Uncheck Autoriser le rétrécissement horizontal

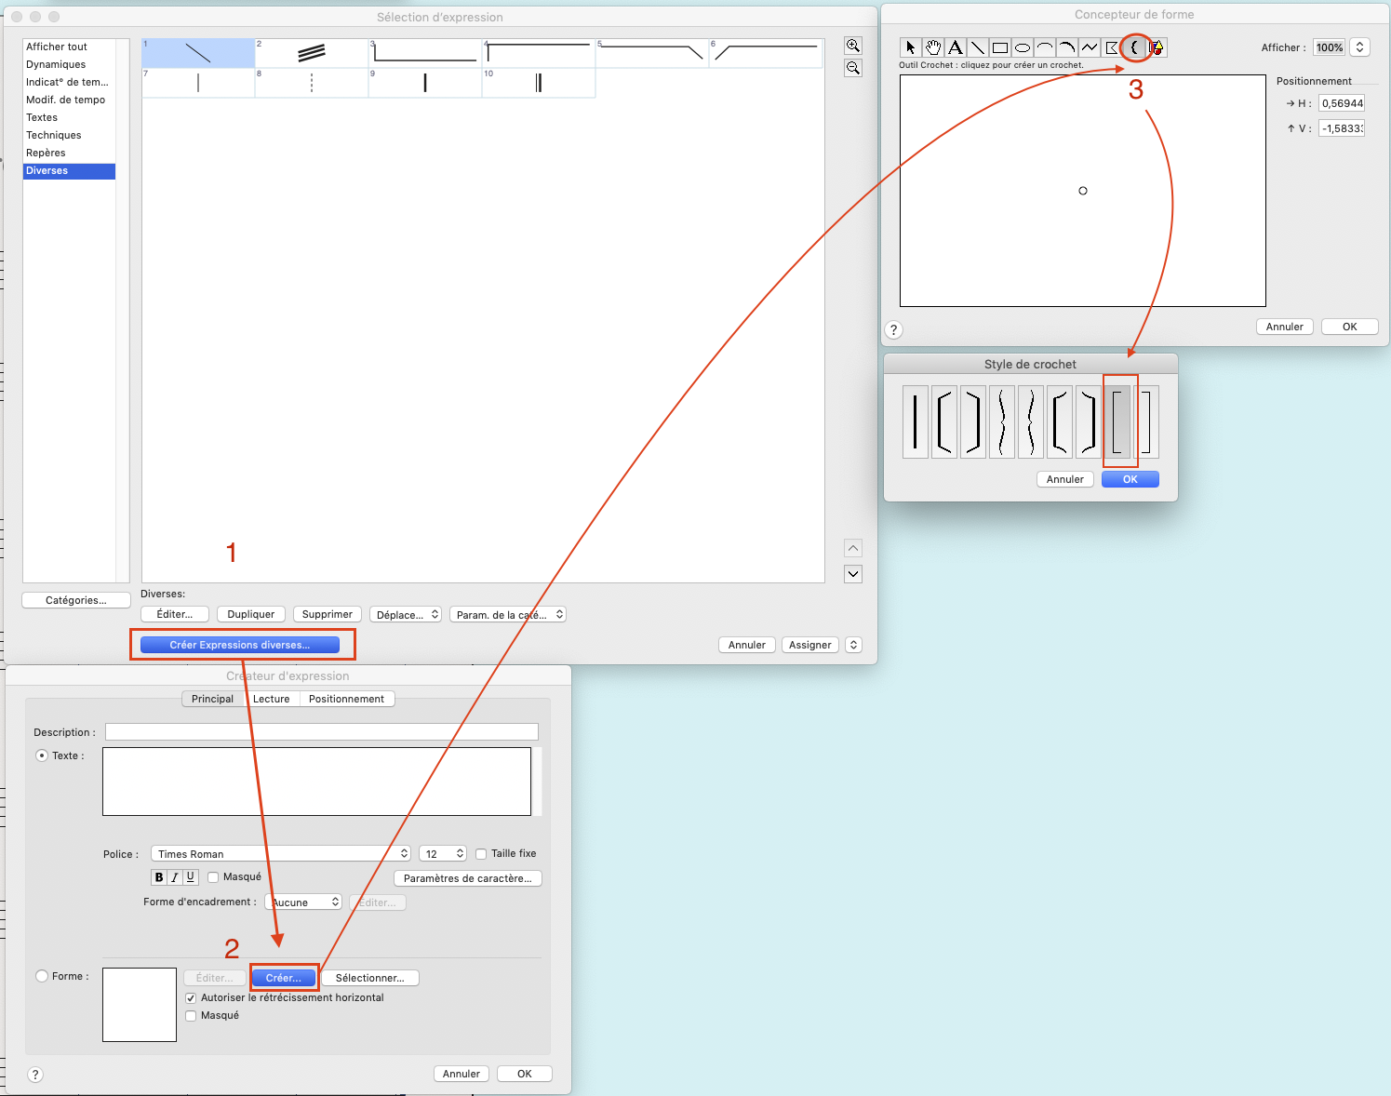[x=191, y=997]
